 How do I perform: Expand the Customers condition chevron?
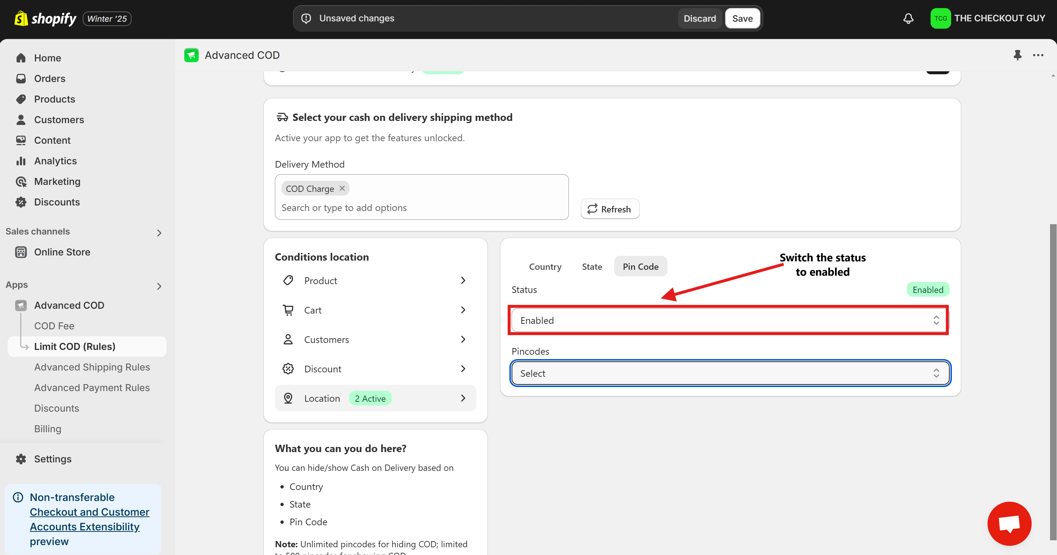click(463, 339)
